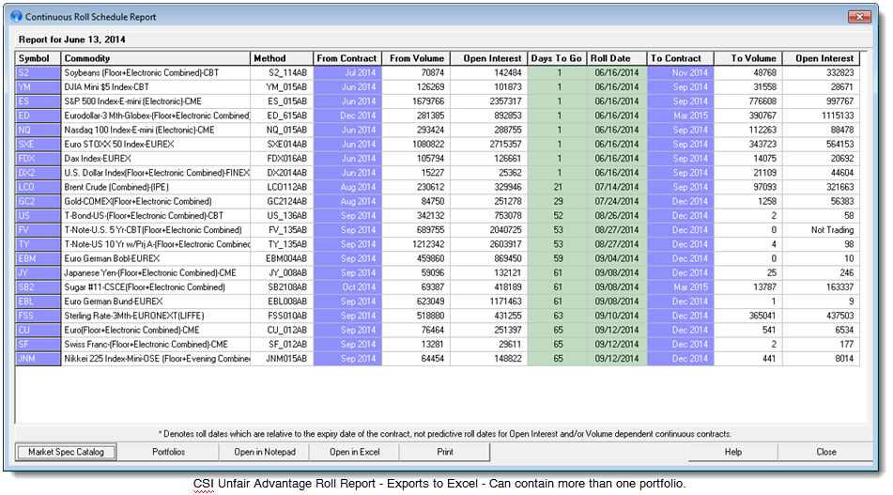Click the Market Spec Catalog button

(66, 452)
